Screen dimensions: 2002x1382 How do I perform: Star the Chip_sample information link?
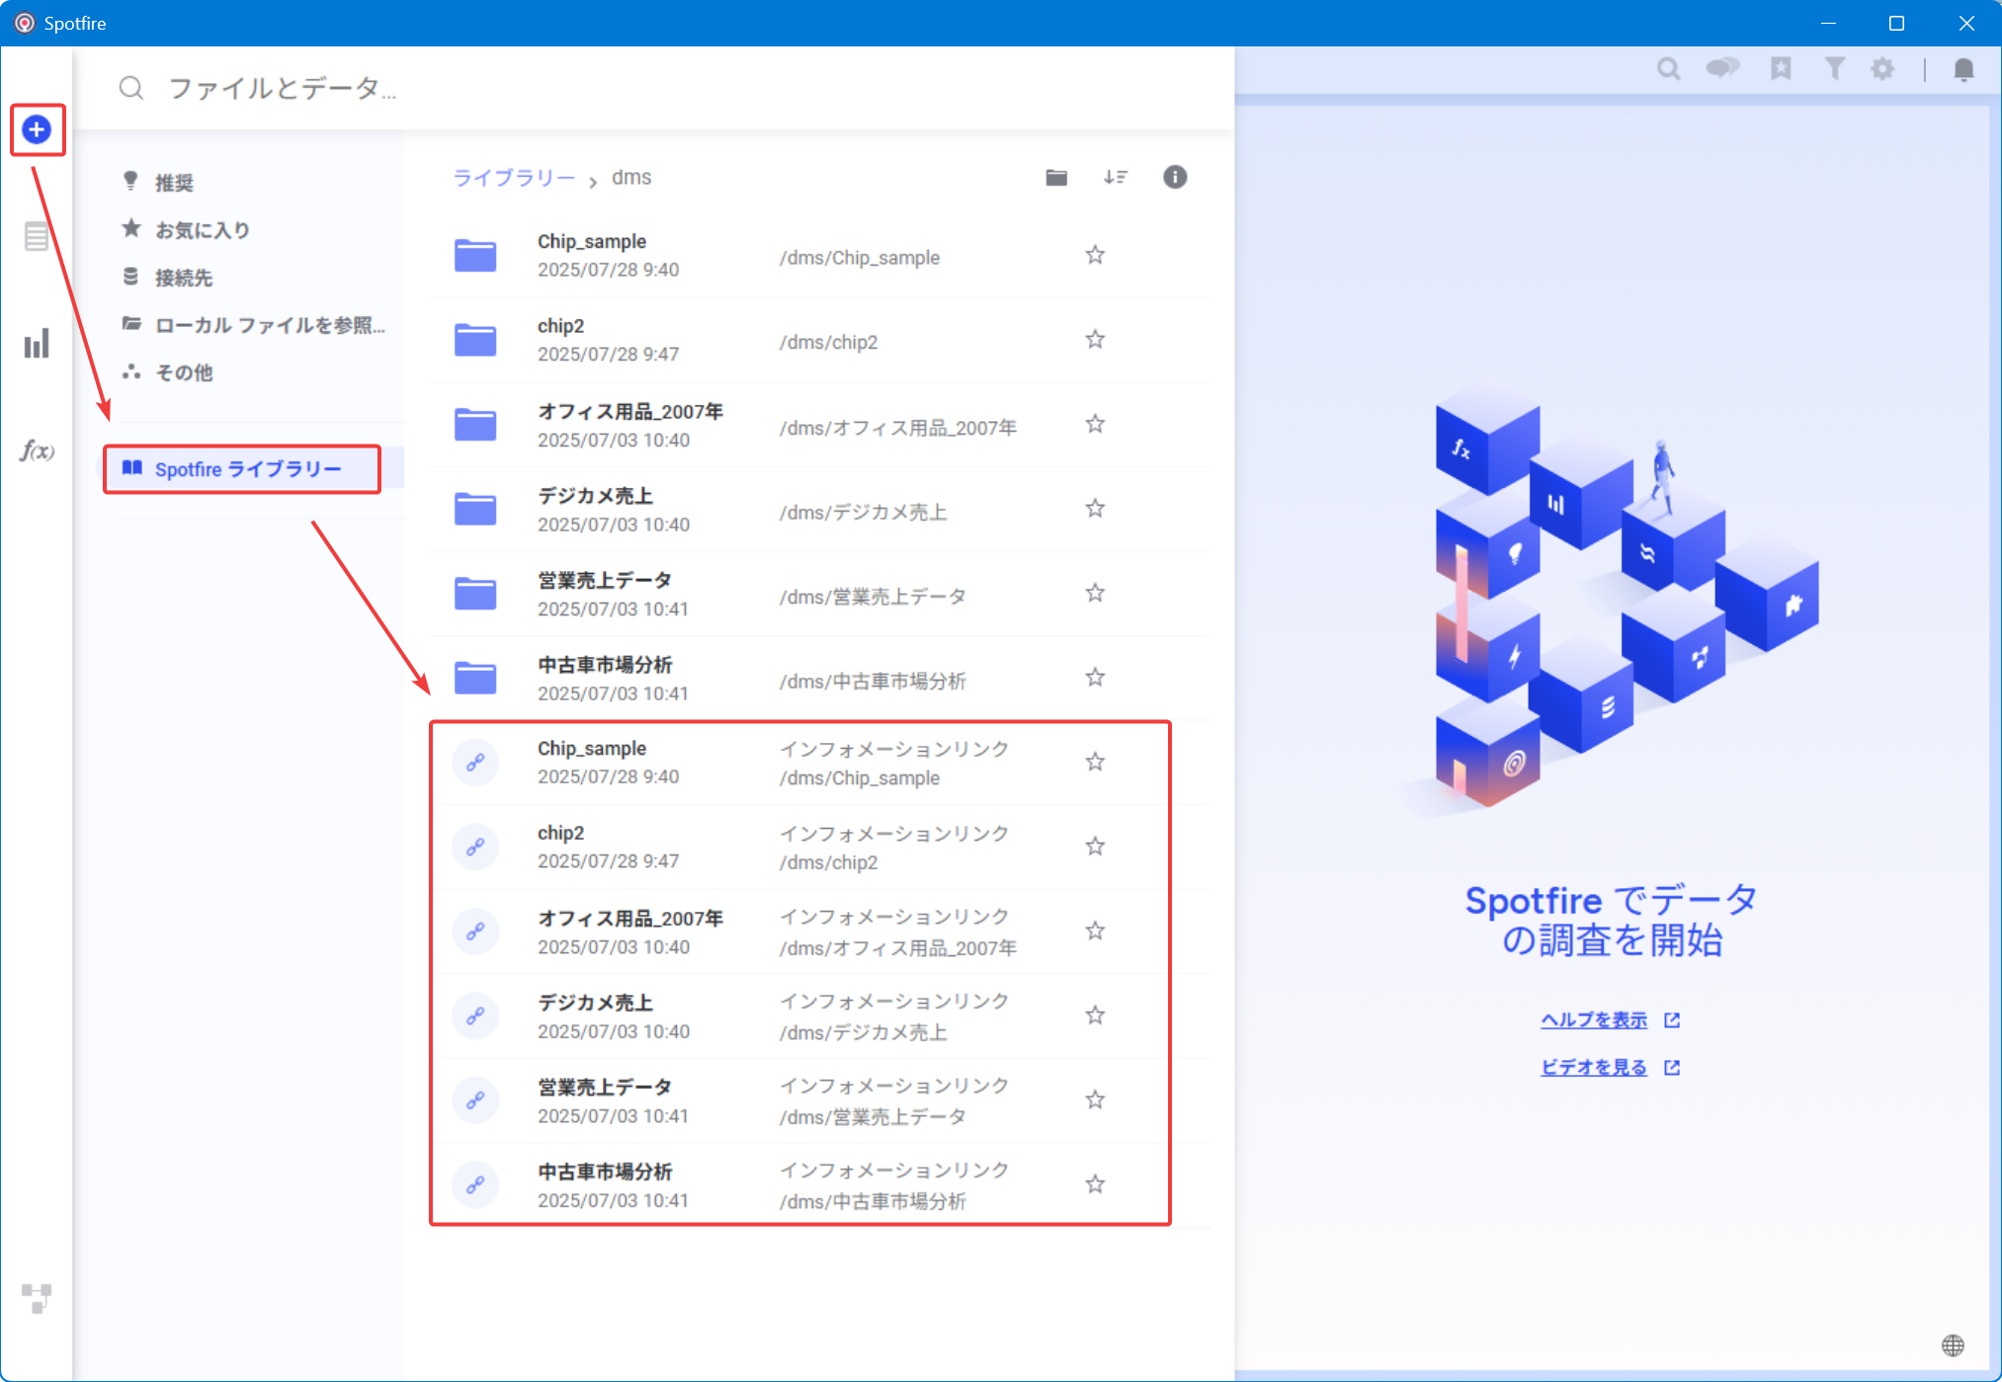[x=1095, y=762]
